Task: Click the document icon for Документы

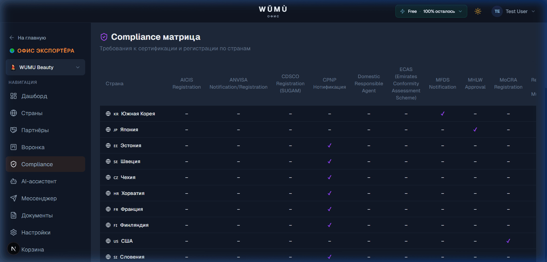Action: pyautogui.click(x=13, y=215)
